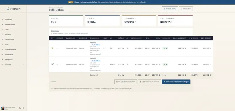Screen dimensions: 235x111
Task: Click parcel number 420/13
Action: [x=112, y=64]
